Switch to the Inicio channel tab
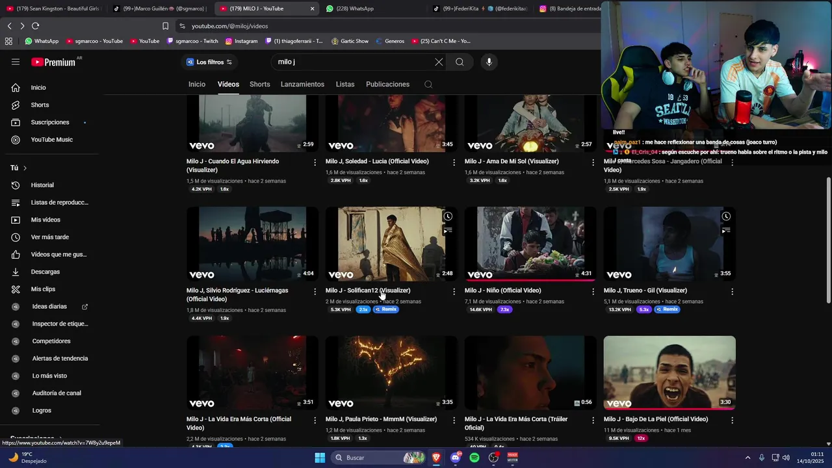 [x=197, y=84]
